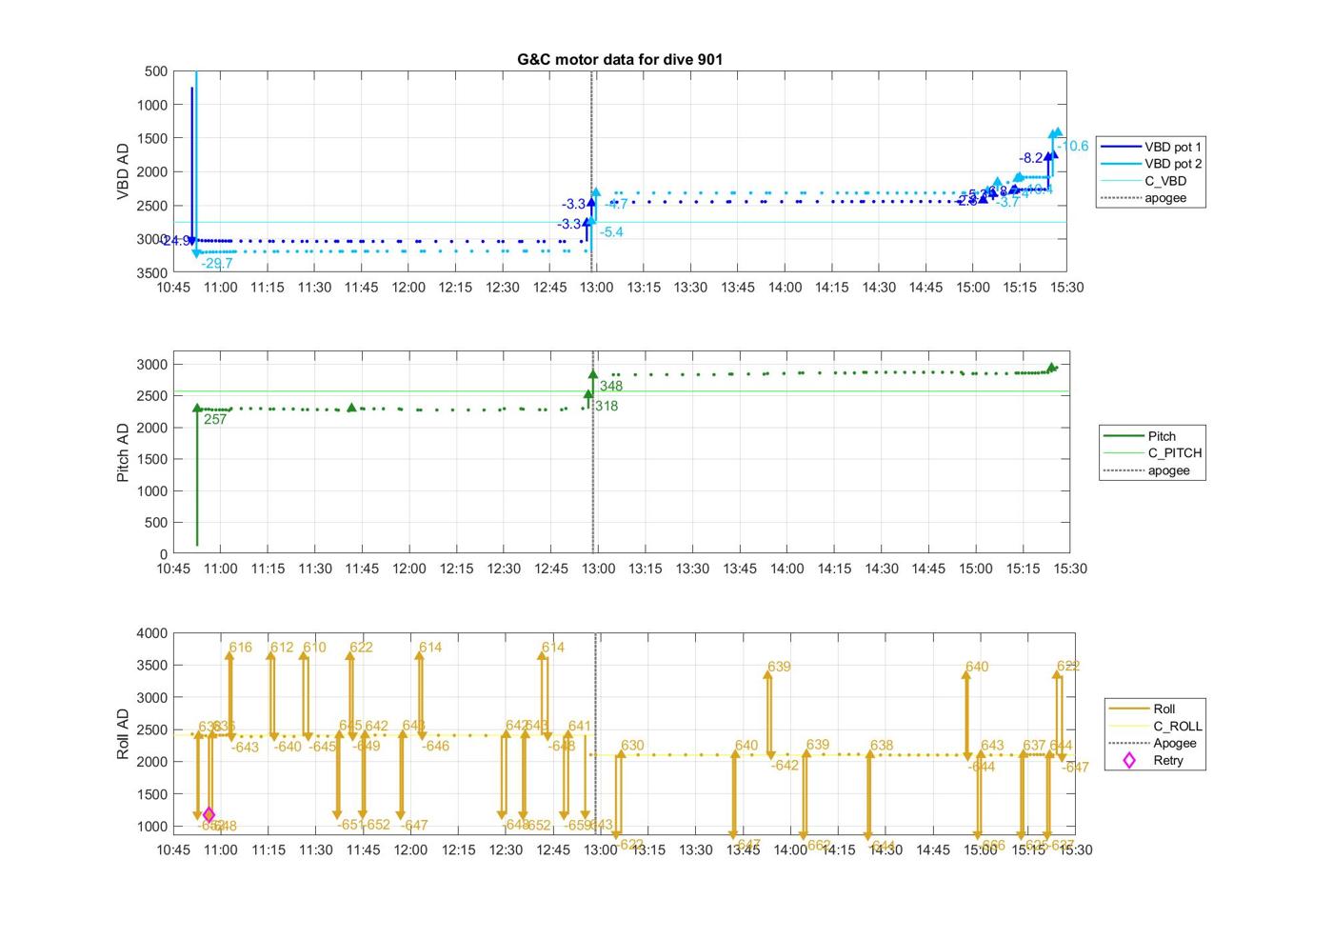Click the "Roll AD" y-axis label
Image resolution: width=1333 pixels, height=939 pixels.
[x=123, y=733]
